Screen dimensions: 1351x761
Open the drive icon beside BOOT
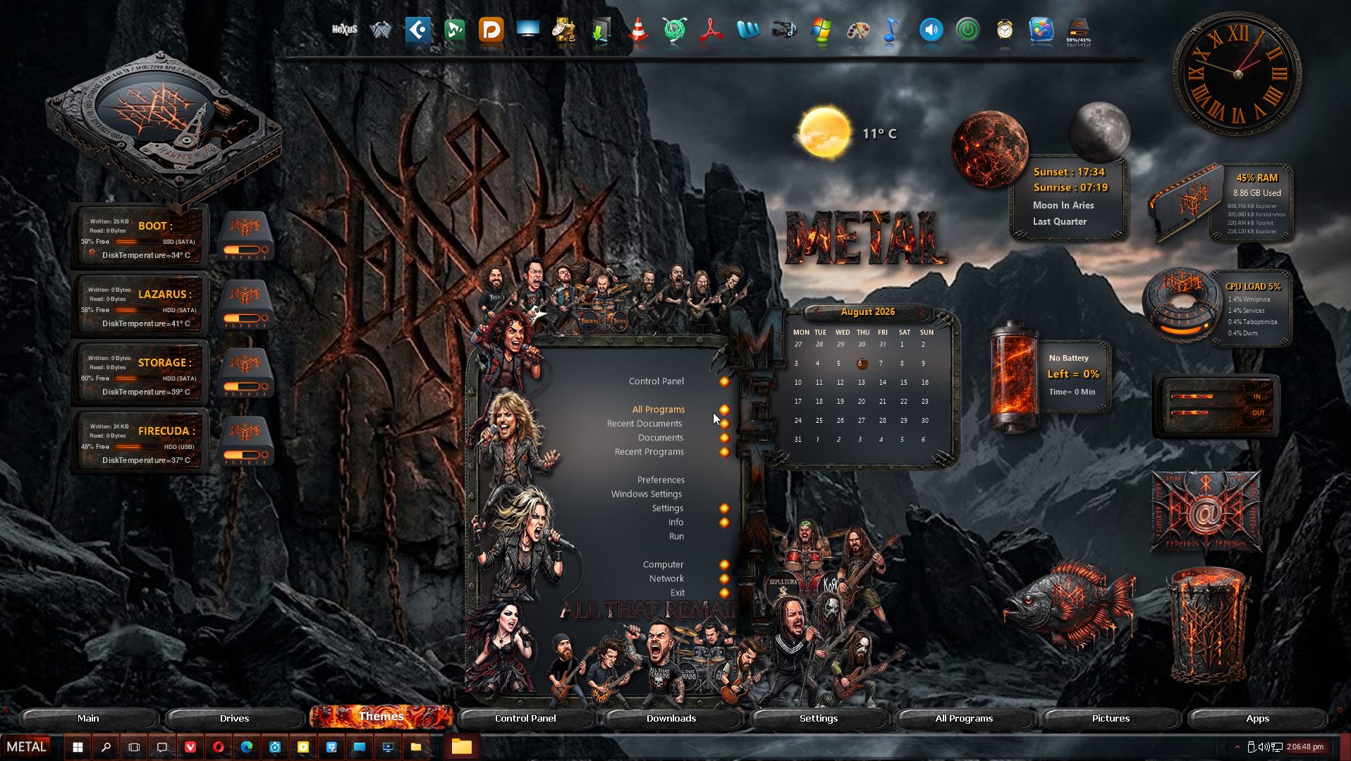tap(245, 236)
